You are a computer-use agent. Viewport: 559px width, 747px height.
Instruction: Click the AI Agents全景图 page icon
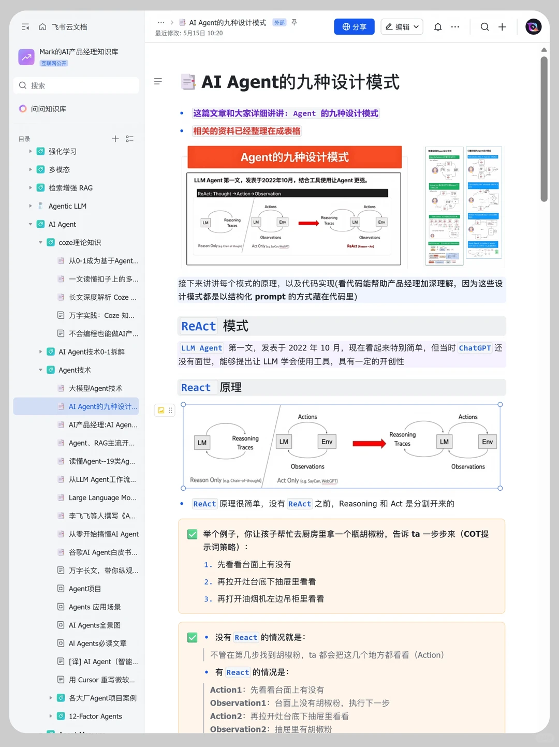(x=61, y=625)
